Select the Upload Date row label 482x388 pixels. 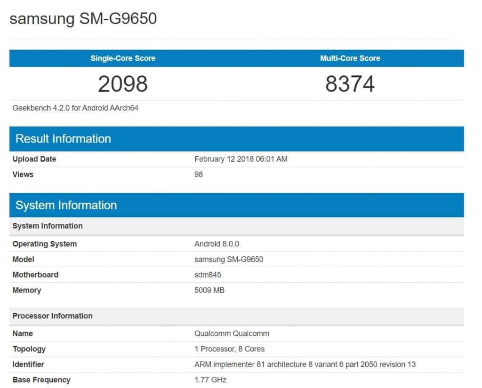(x=34, y=159)
